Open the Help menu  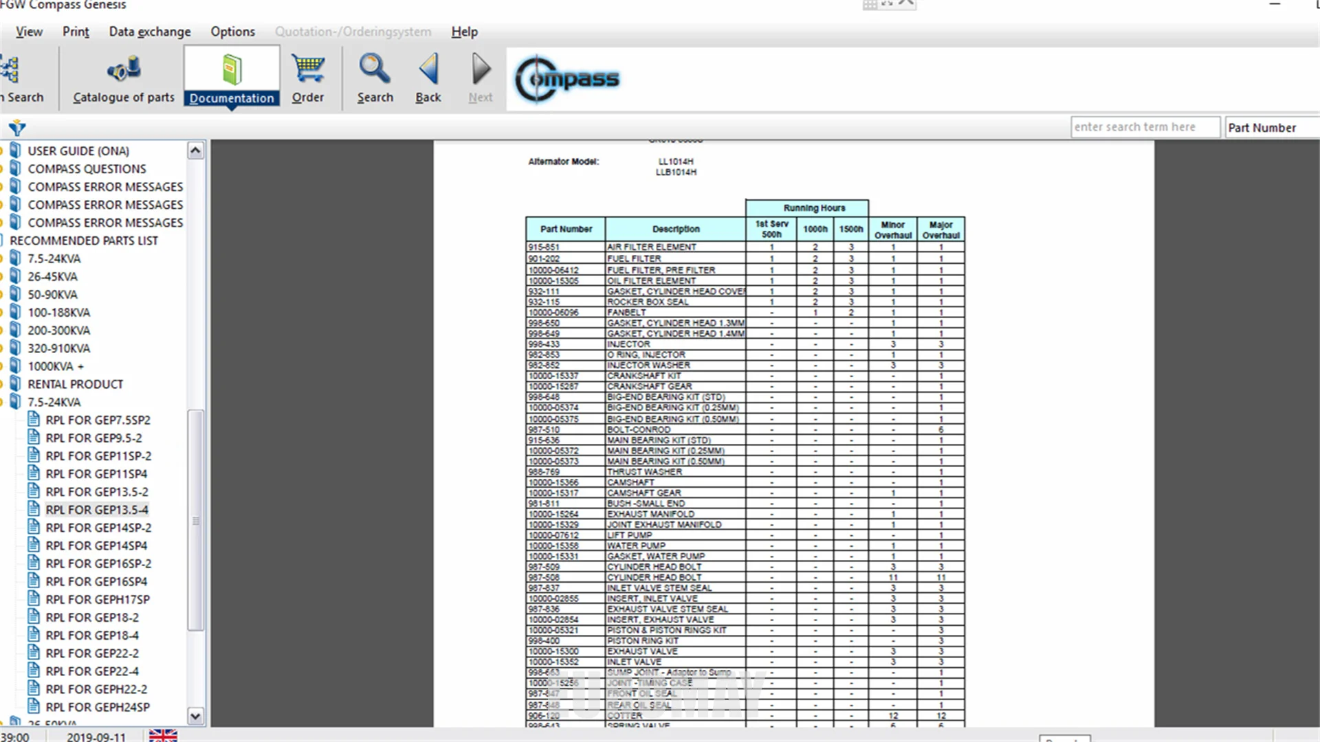click(464, 32)
